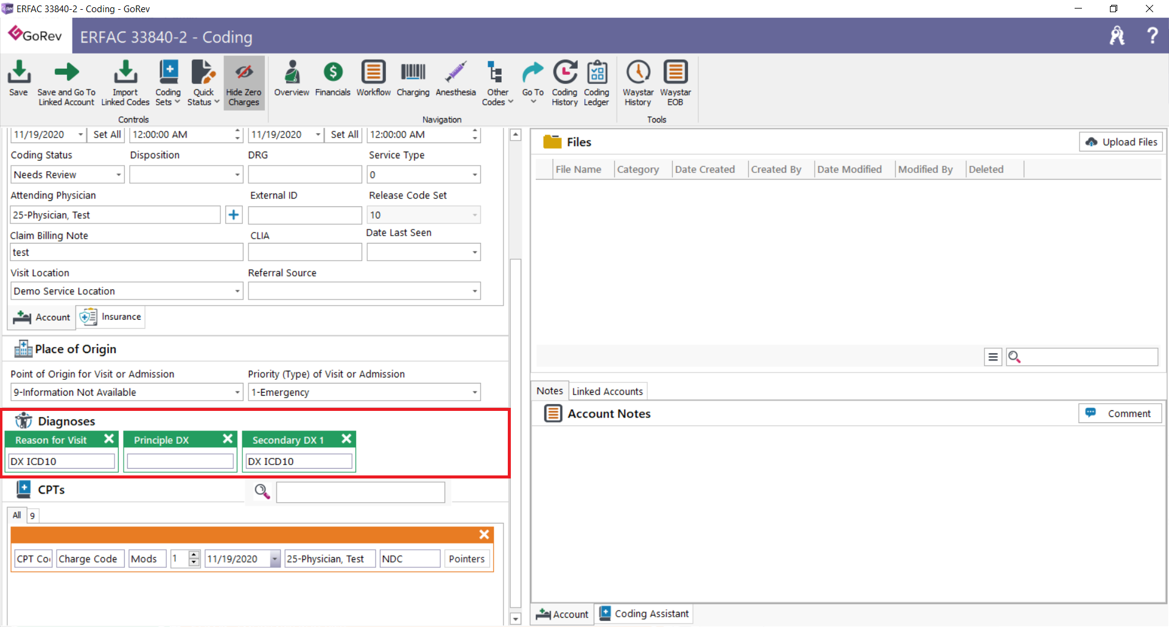Click the CPTs search input field
Viewport: 1169px width, 627px height.
[360, 492]
